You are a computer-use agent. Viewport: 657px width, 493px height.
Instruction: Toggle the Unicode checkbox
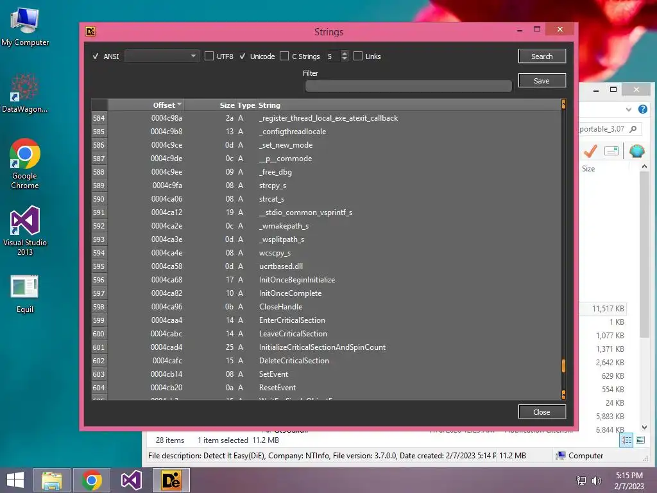pos(243,56)
